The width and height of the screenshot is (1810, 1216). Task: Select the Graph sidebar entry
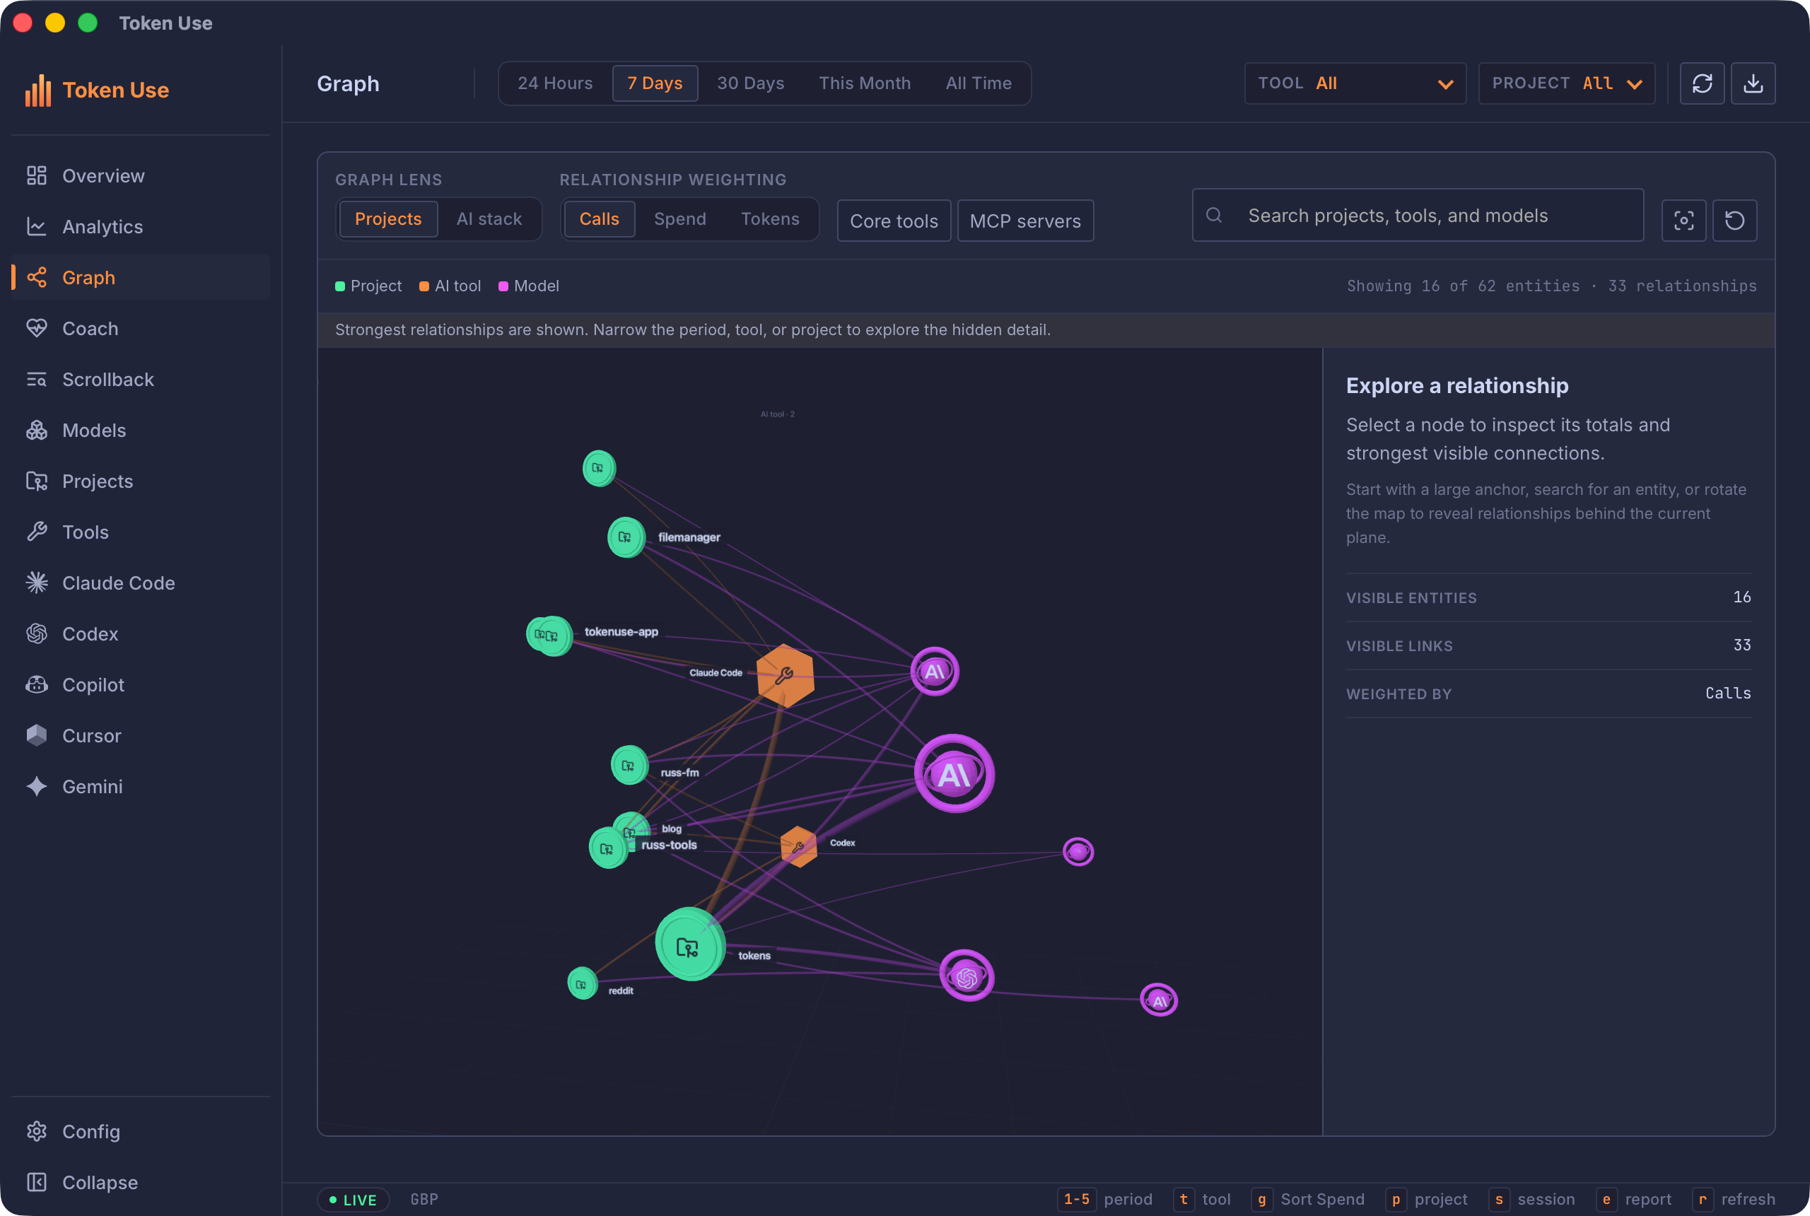pyautogui.click(x=141, y=278)
